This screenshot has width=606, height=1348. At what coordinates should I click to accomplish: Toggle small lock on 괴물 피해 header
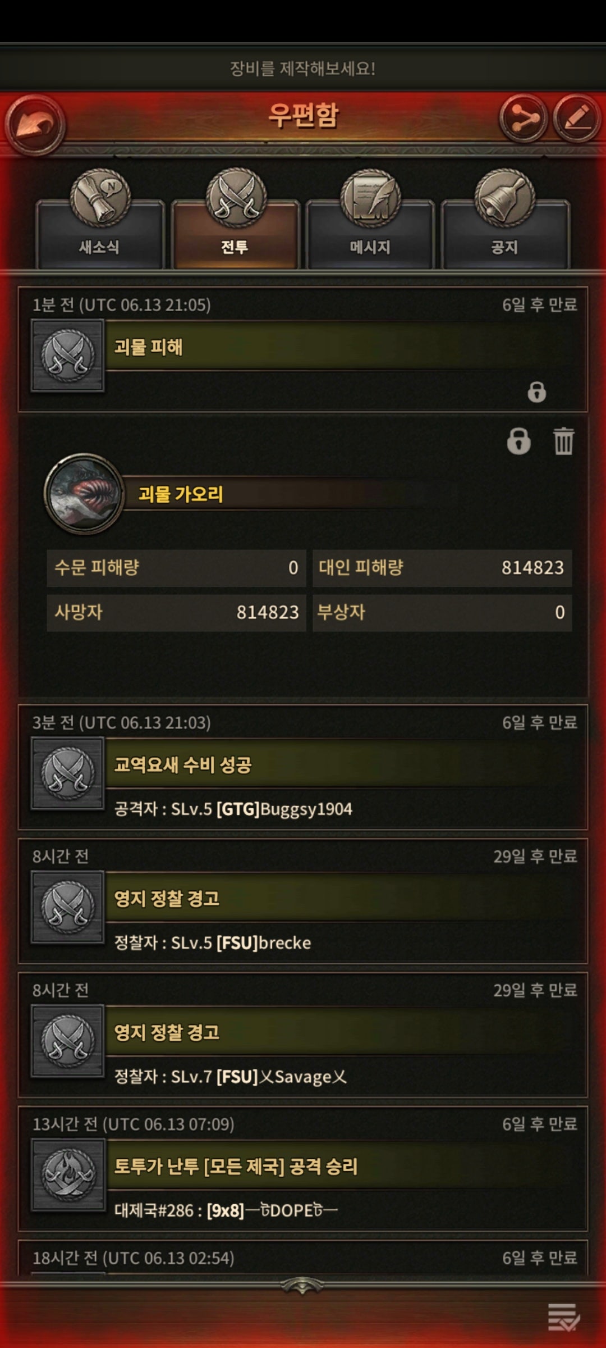536,391
